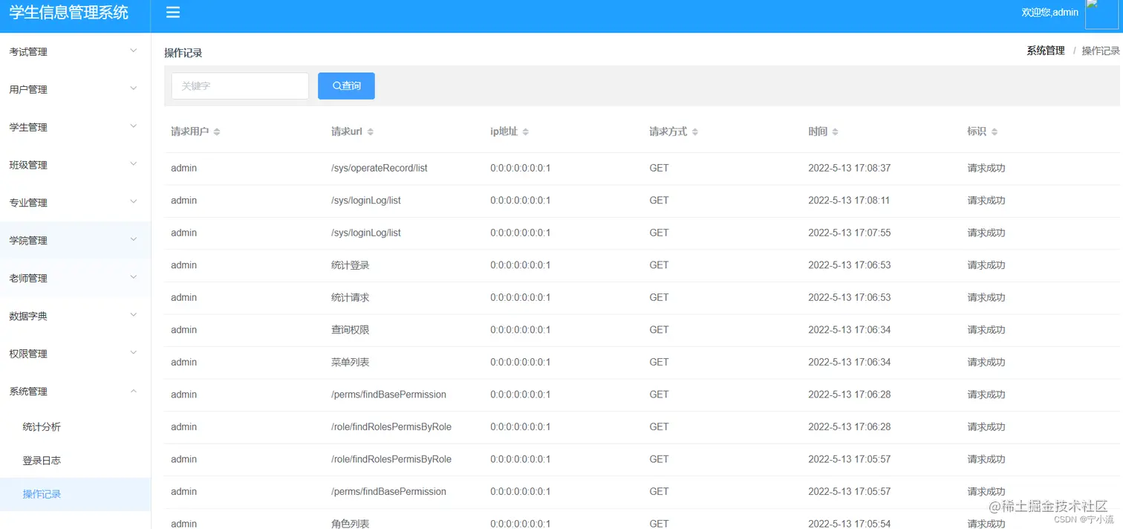1123x529 pixels.
Task: Expand the 数据字典 menu chevron
Action: [x=134, y=315]
